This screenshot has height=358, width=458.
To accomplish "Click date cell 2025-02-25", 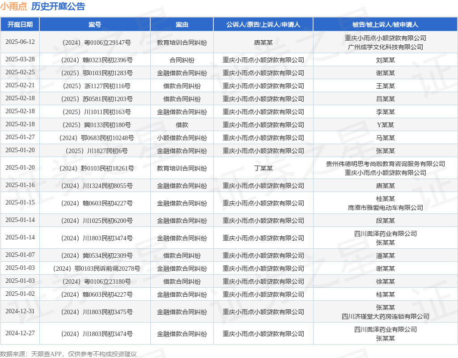I will 20,72.
